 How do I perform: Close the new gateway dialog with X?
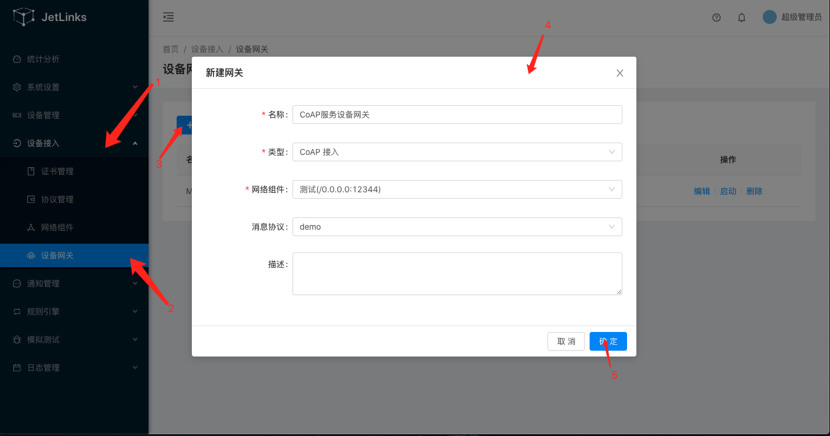pyautogui.click(x=620, y=73)
